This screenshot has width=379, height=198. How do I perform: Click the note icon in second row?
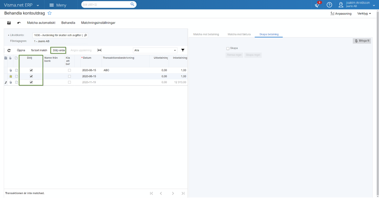(x=16, y=76)
